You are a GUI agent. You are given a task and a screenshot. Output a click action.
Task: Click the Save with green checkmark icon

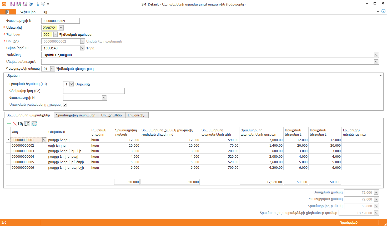click(19, 4)
